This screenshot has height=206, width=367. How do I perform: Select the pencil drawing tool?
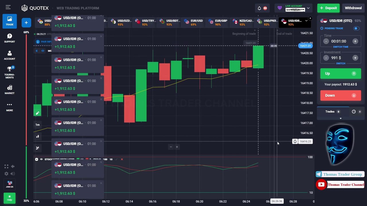pos(37,113)
